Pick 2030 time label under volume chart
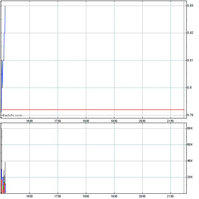 (142, 196)
